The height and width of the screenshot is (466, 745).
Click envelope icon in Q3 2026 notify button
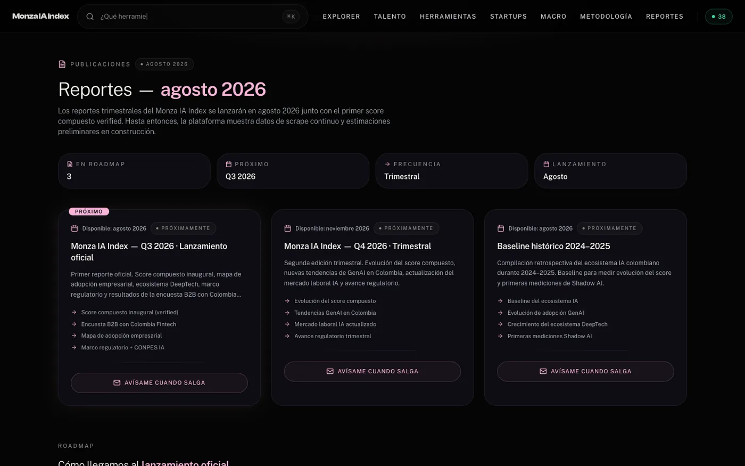(x=117, y=383)
